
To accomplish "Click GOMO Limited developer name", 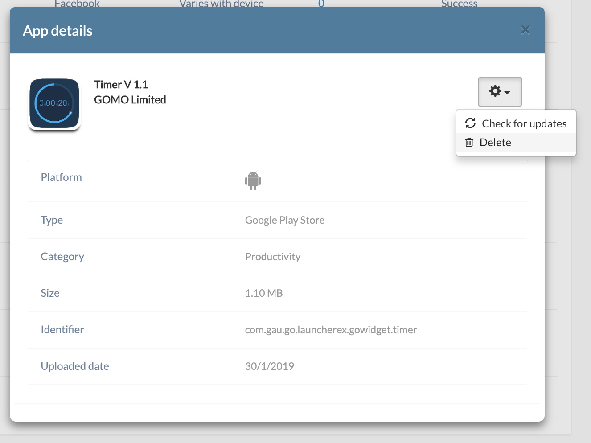I will (x=130, y=100).
